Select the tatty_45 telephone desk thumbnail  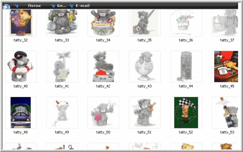click(x=225, y=66)
